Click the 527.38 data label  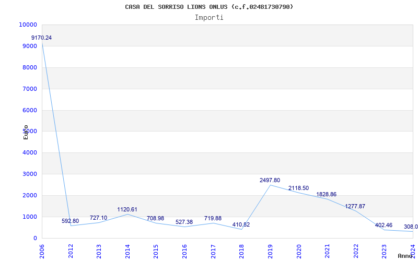pos(184,222)
